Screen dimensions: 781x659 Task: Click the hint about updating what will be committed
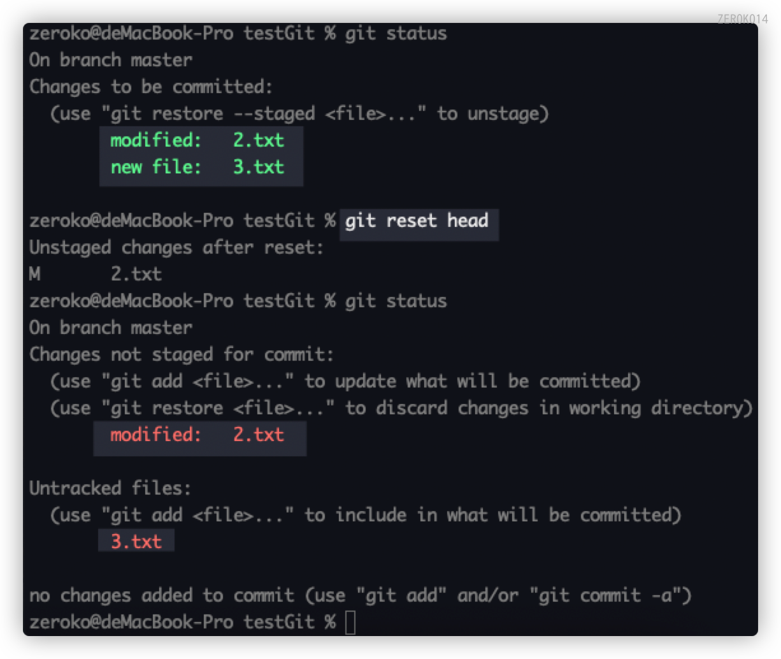[345, 381]
